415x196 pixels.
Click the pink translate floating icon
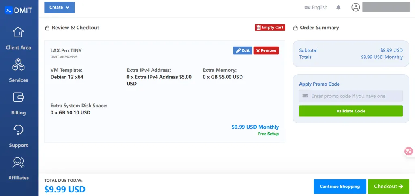pos(409,151)
